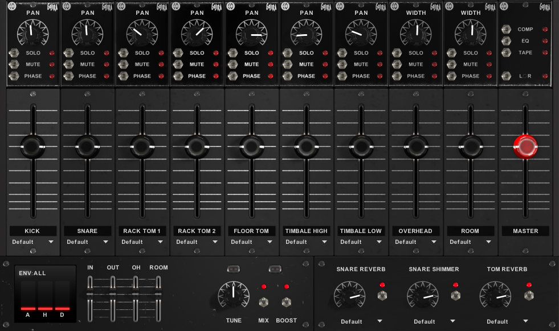Open the Overhead channel Default dropdown

click(x=416, y=242)
